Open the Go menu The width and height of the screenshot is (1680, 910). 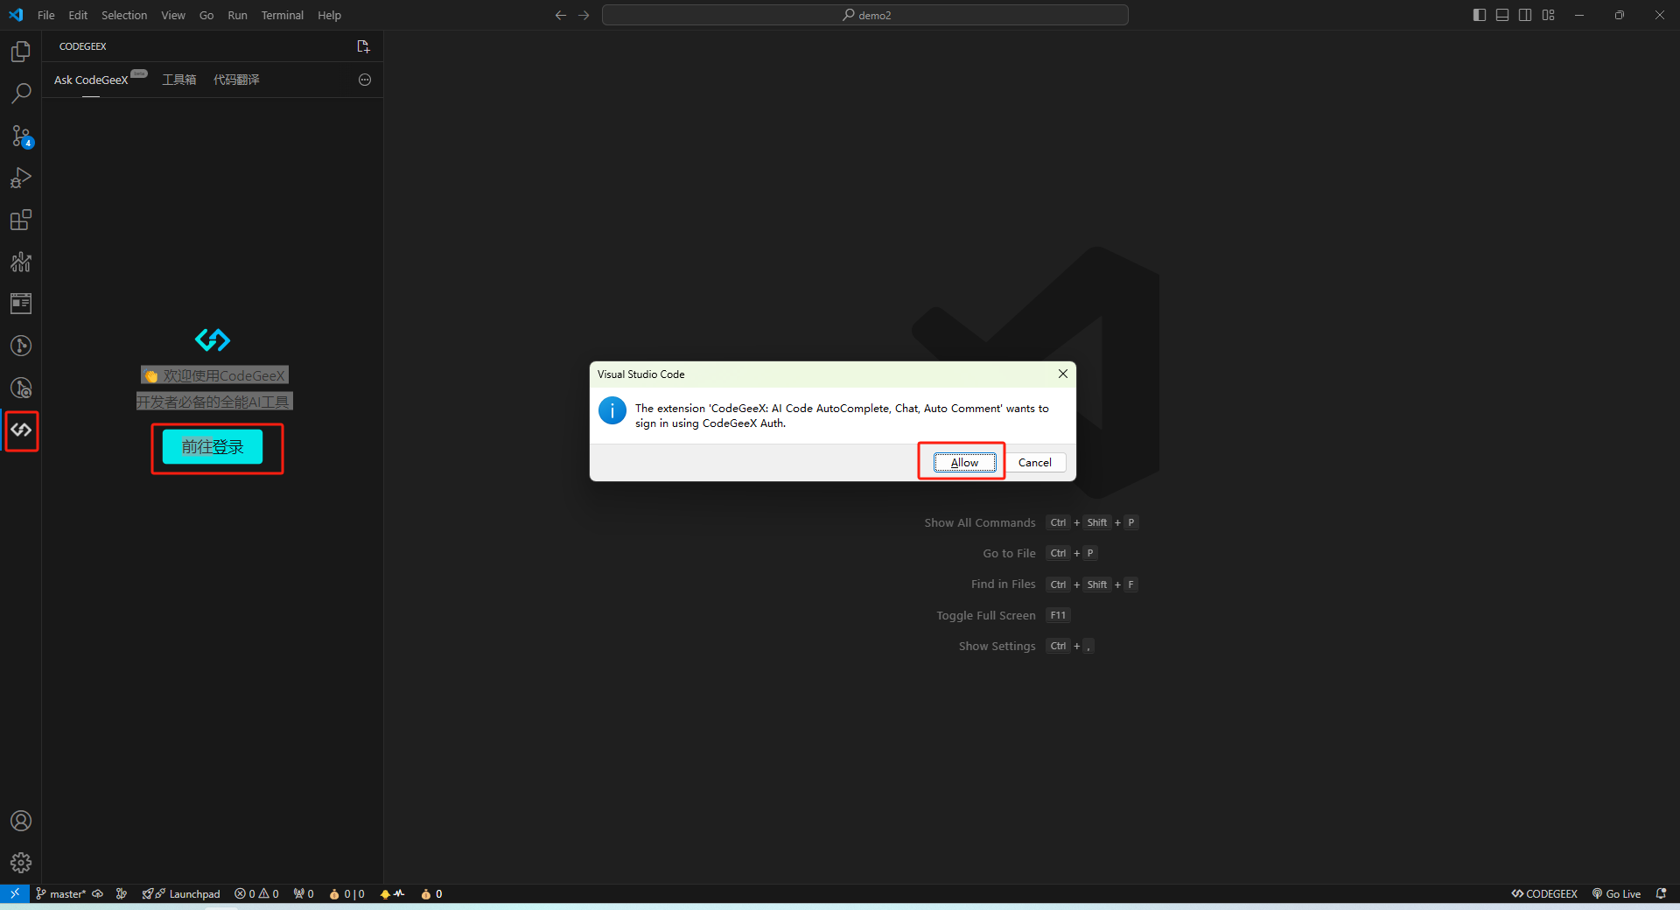pos(206,15)
